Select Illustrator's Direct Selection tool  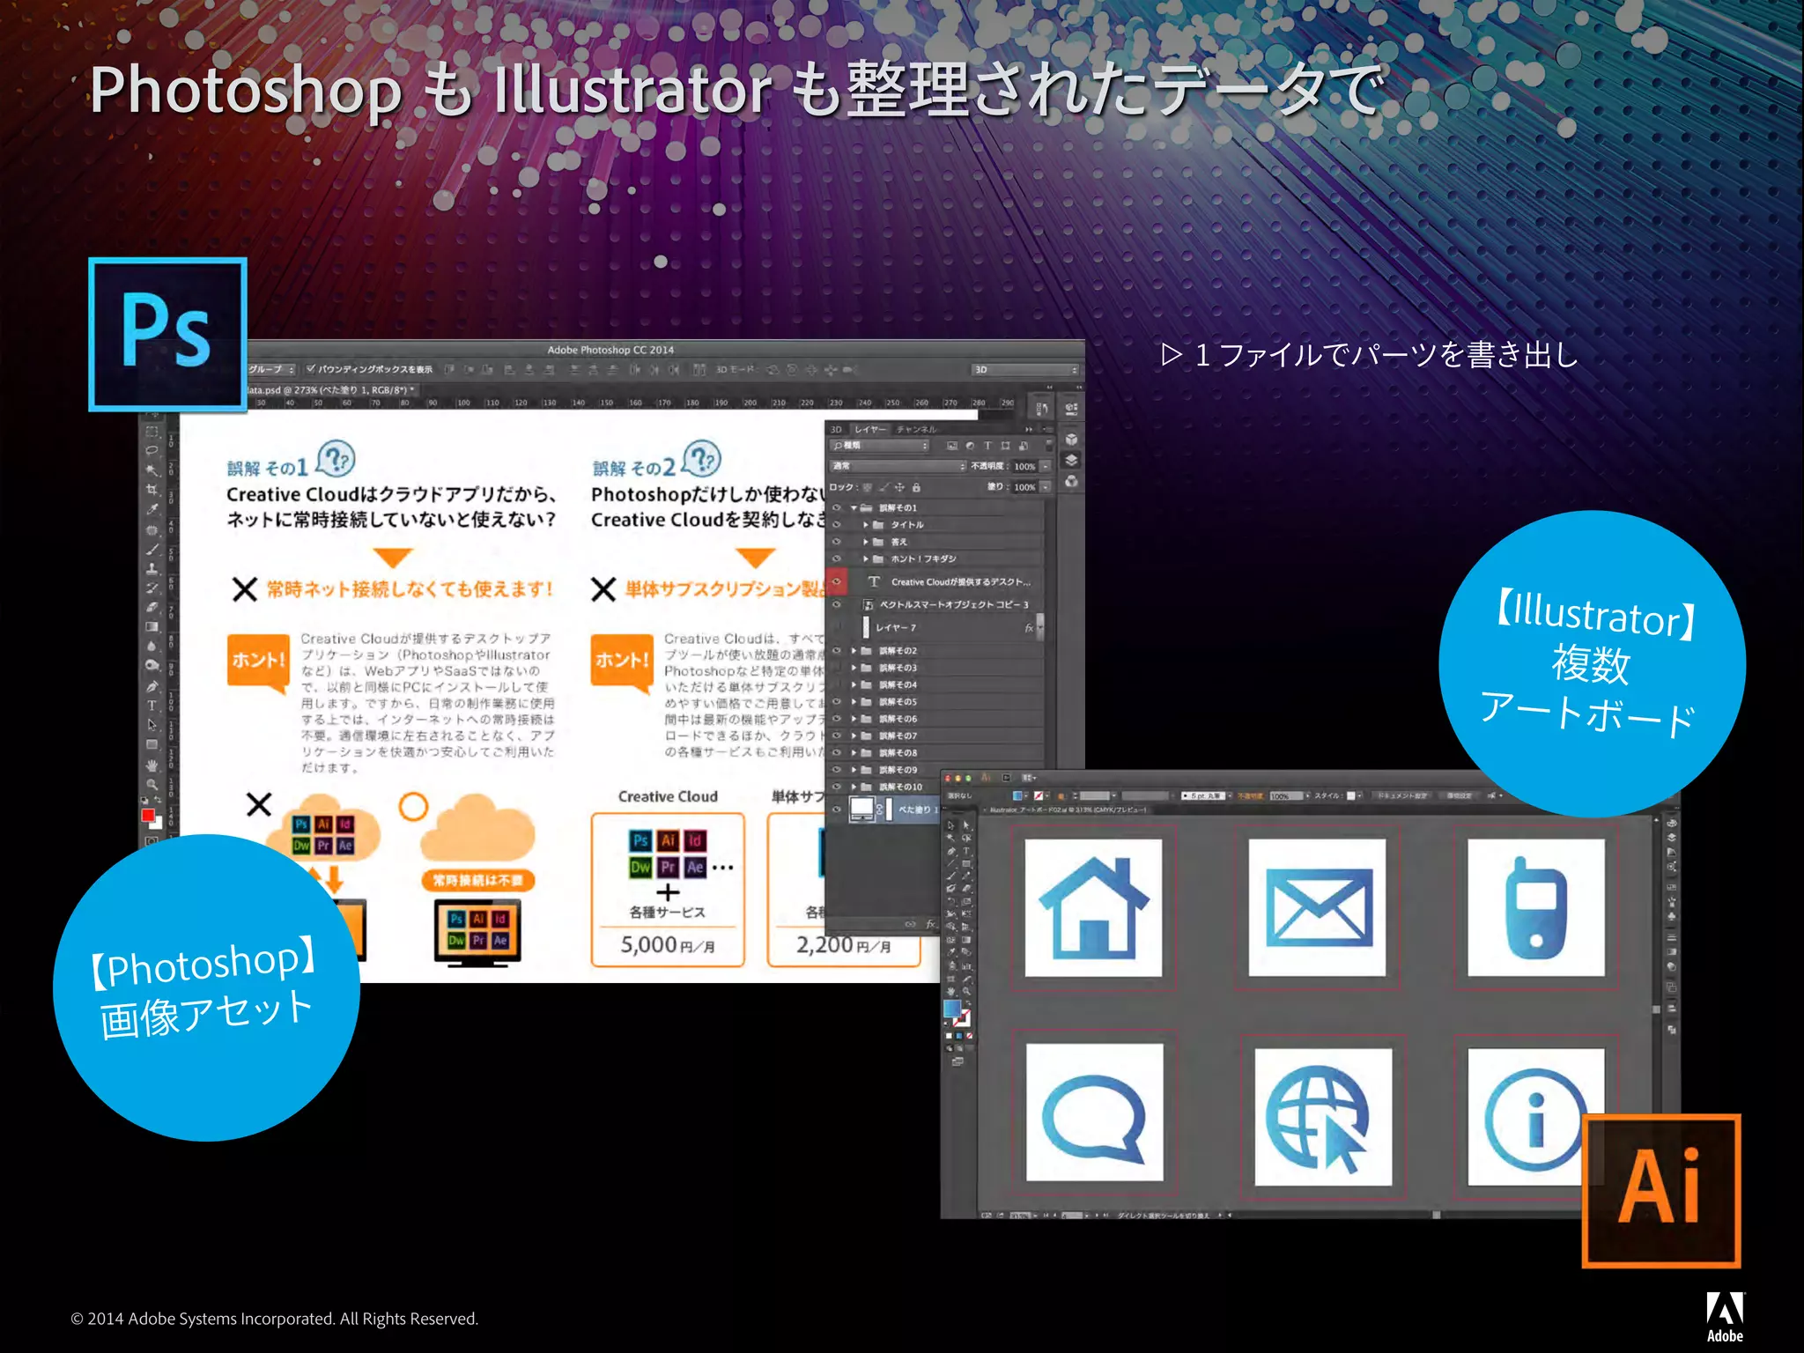(966, 825)
